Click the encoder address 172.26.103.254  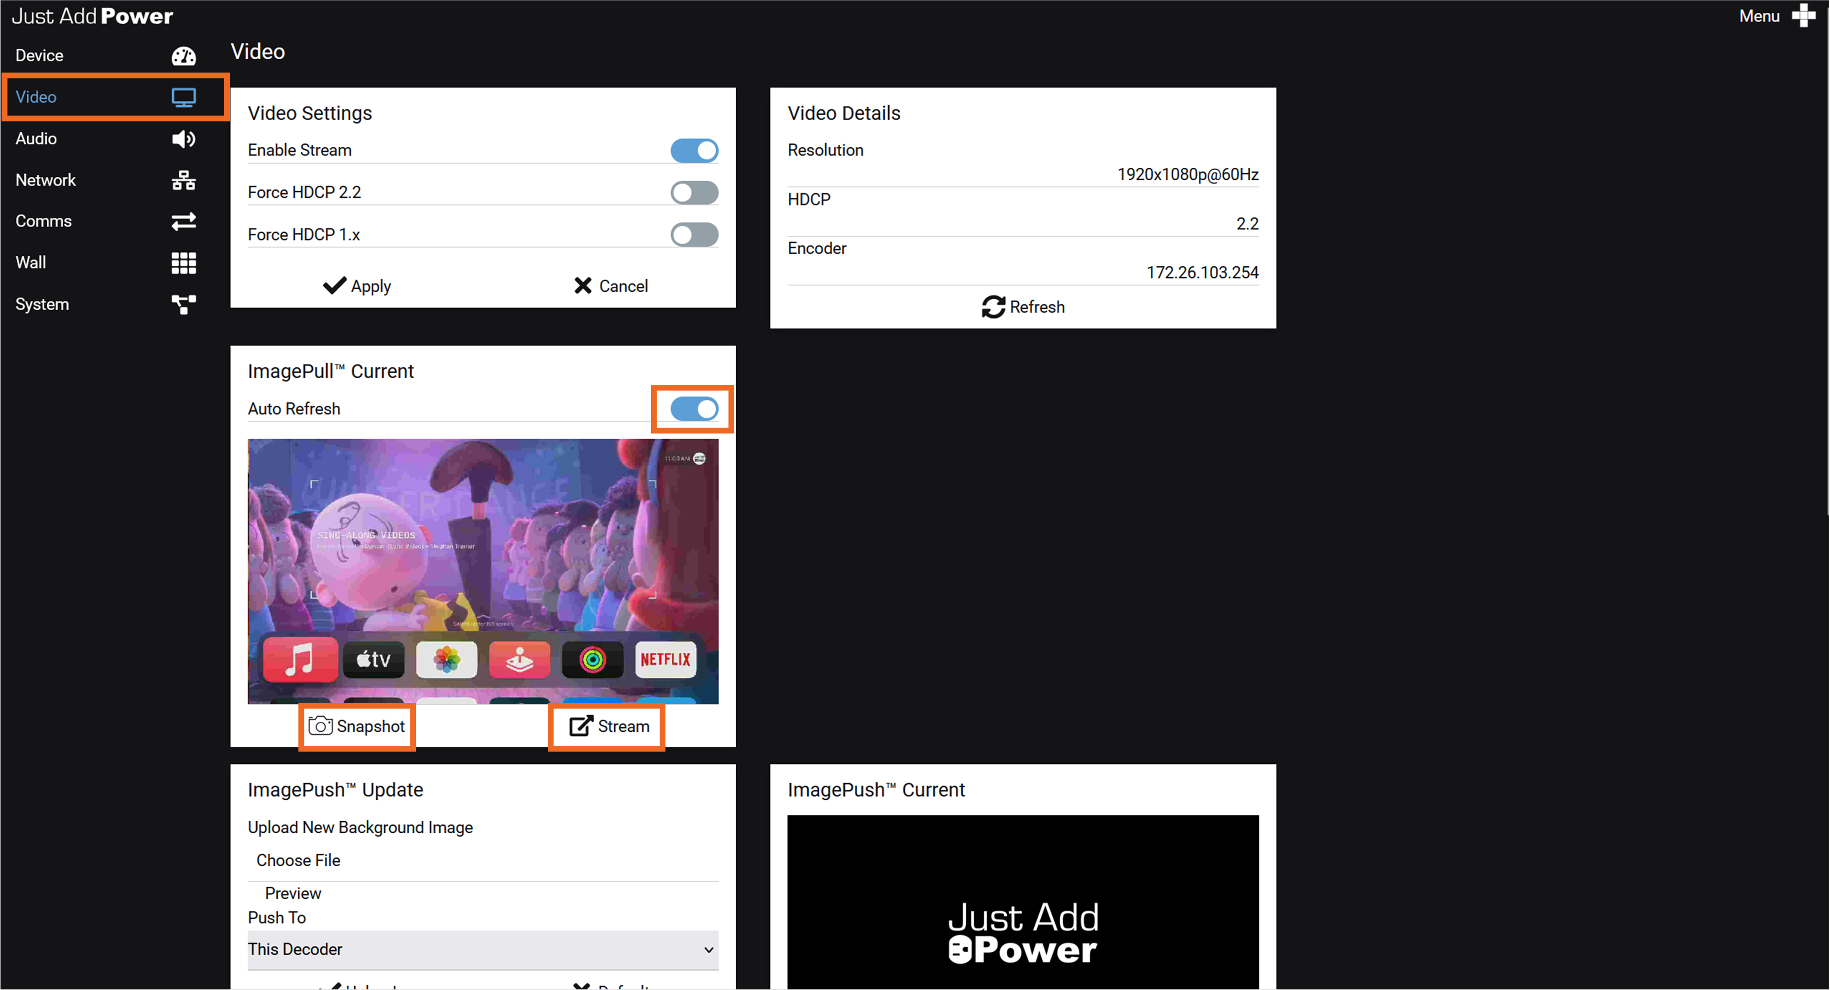(1202, 272)
